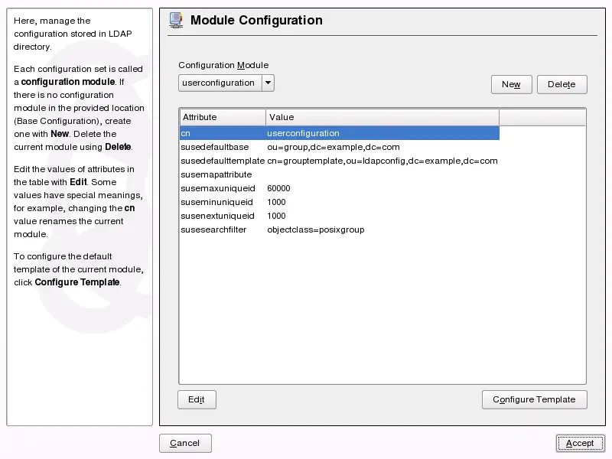Sort by the Attribute column header

222,117
